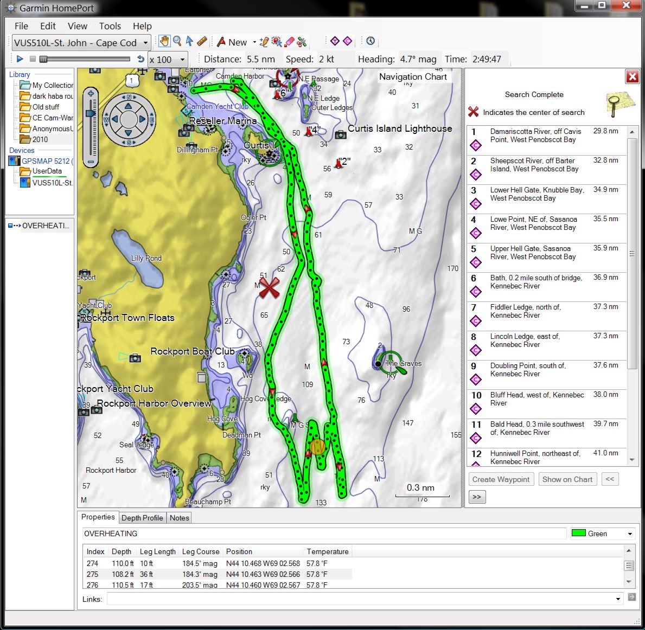
Task: Open the playback speed x 100 dropdown
Action: click(x=182, y=60)
